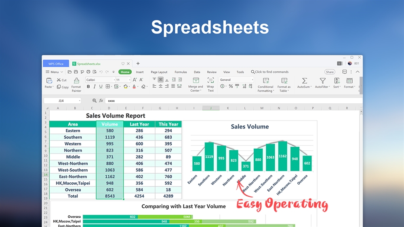Screen dimensions: 404x227
Task: Click the decrease decimal places icon
Action: [x=250, y=86]
